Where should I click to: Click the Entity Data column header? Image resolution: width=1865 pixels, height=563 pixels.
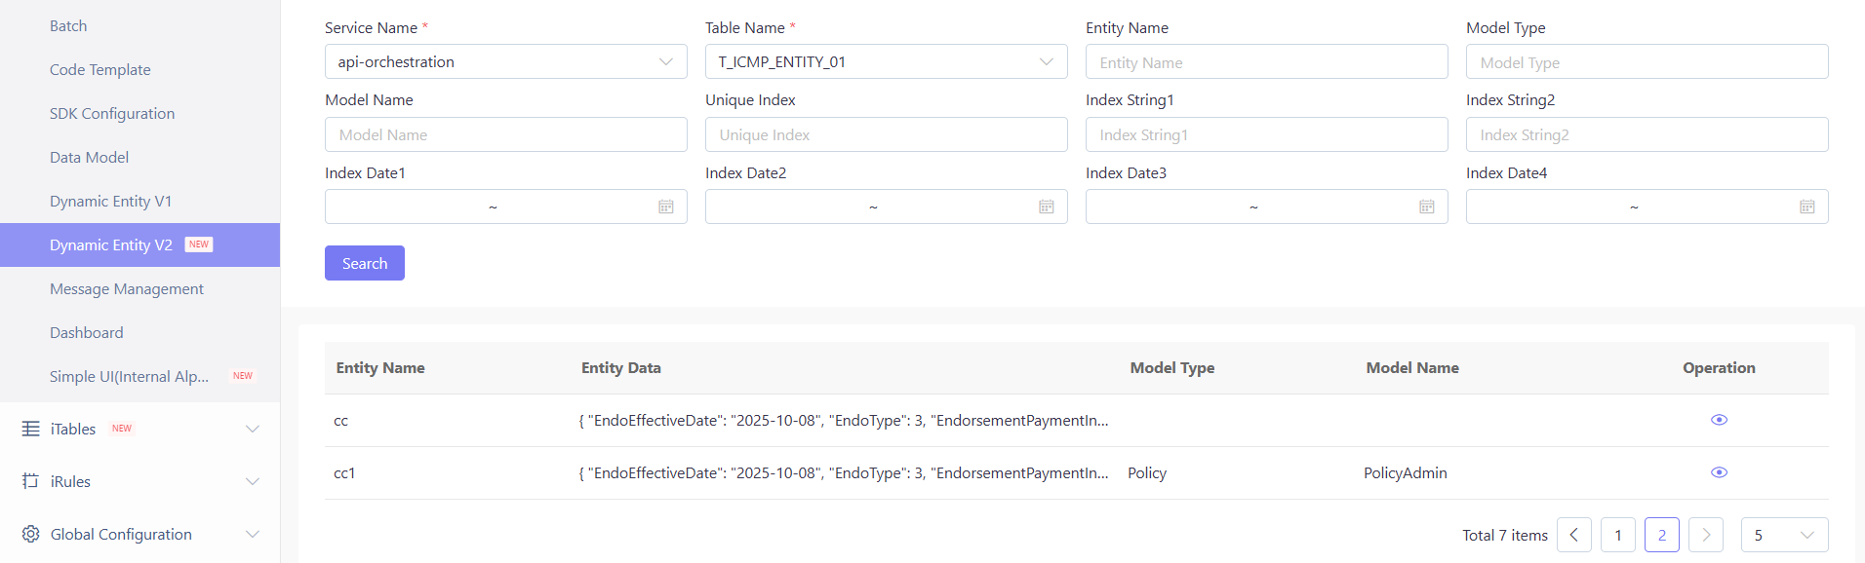click(x=621, y=368)
